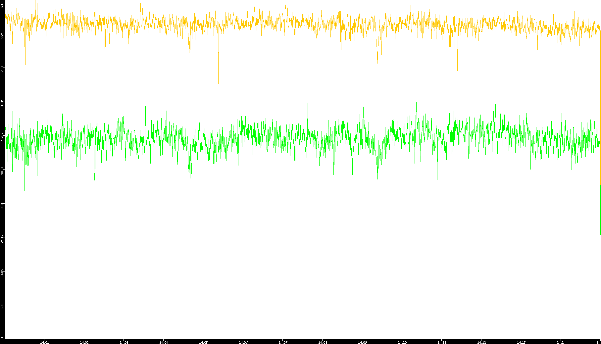Click the 14:02 time axis label
The image size is (601, 344).
[84, 342]
